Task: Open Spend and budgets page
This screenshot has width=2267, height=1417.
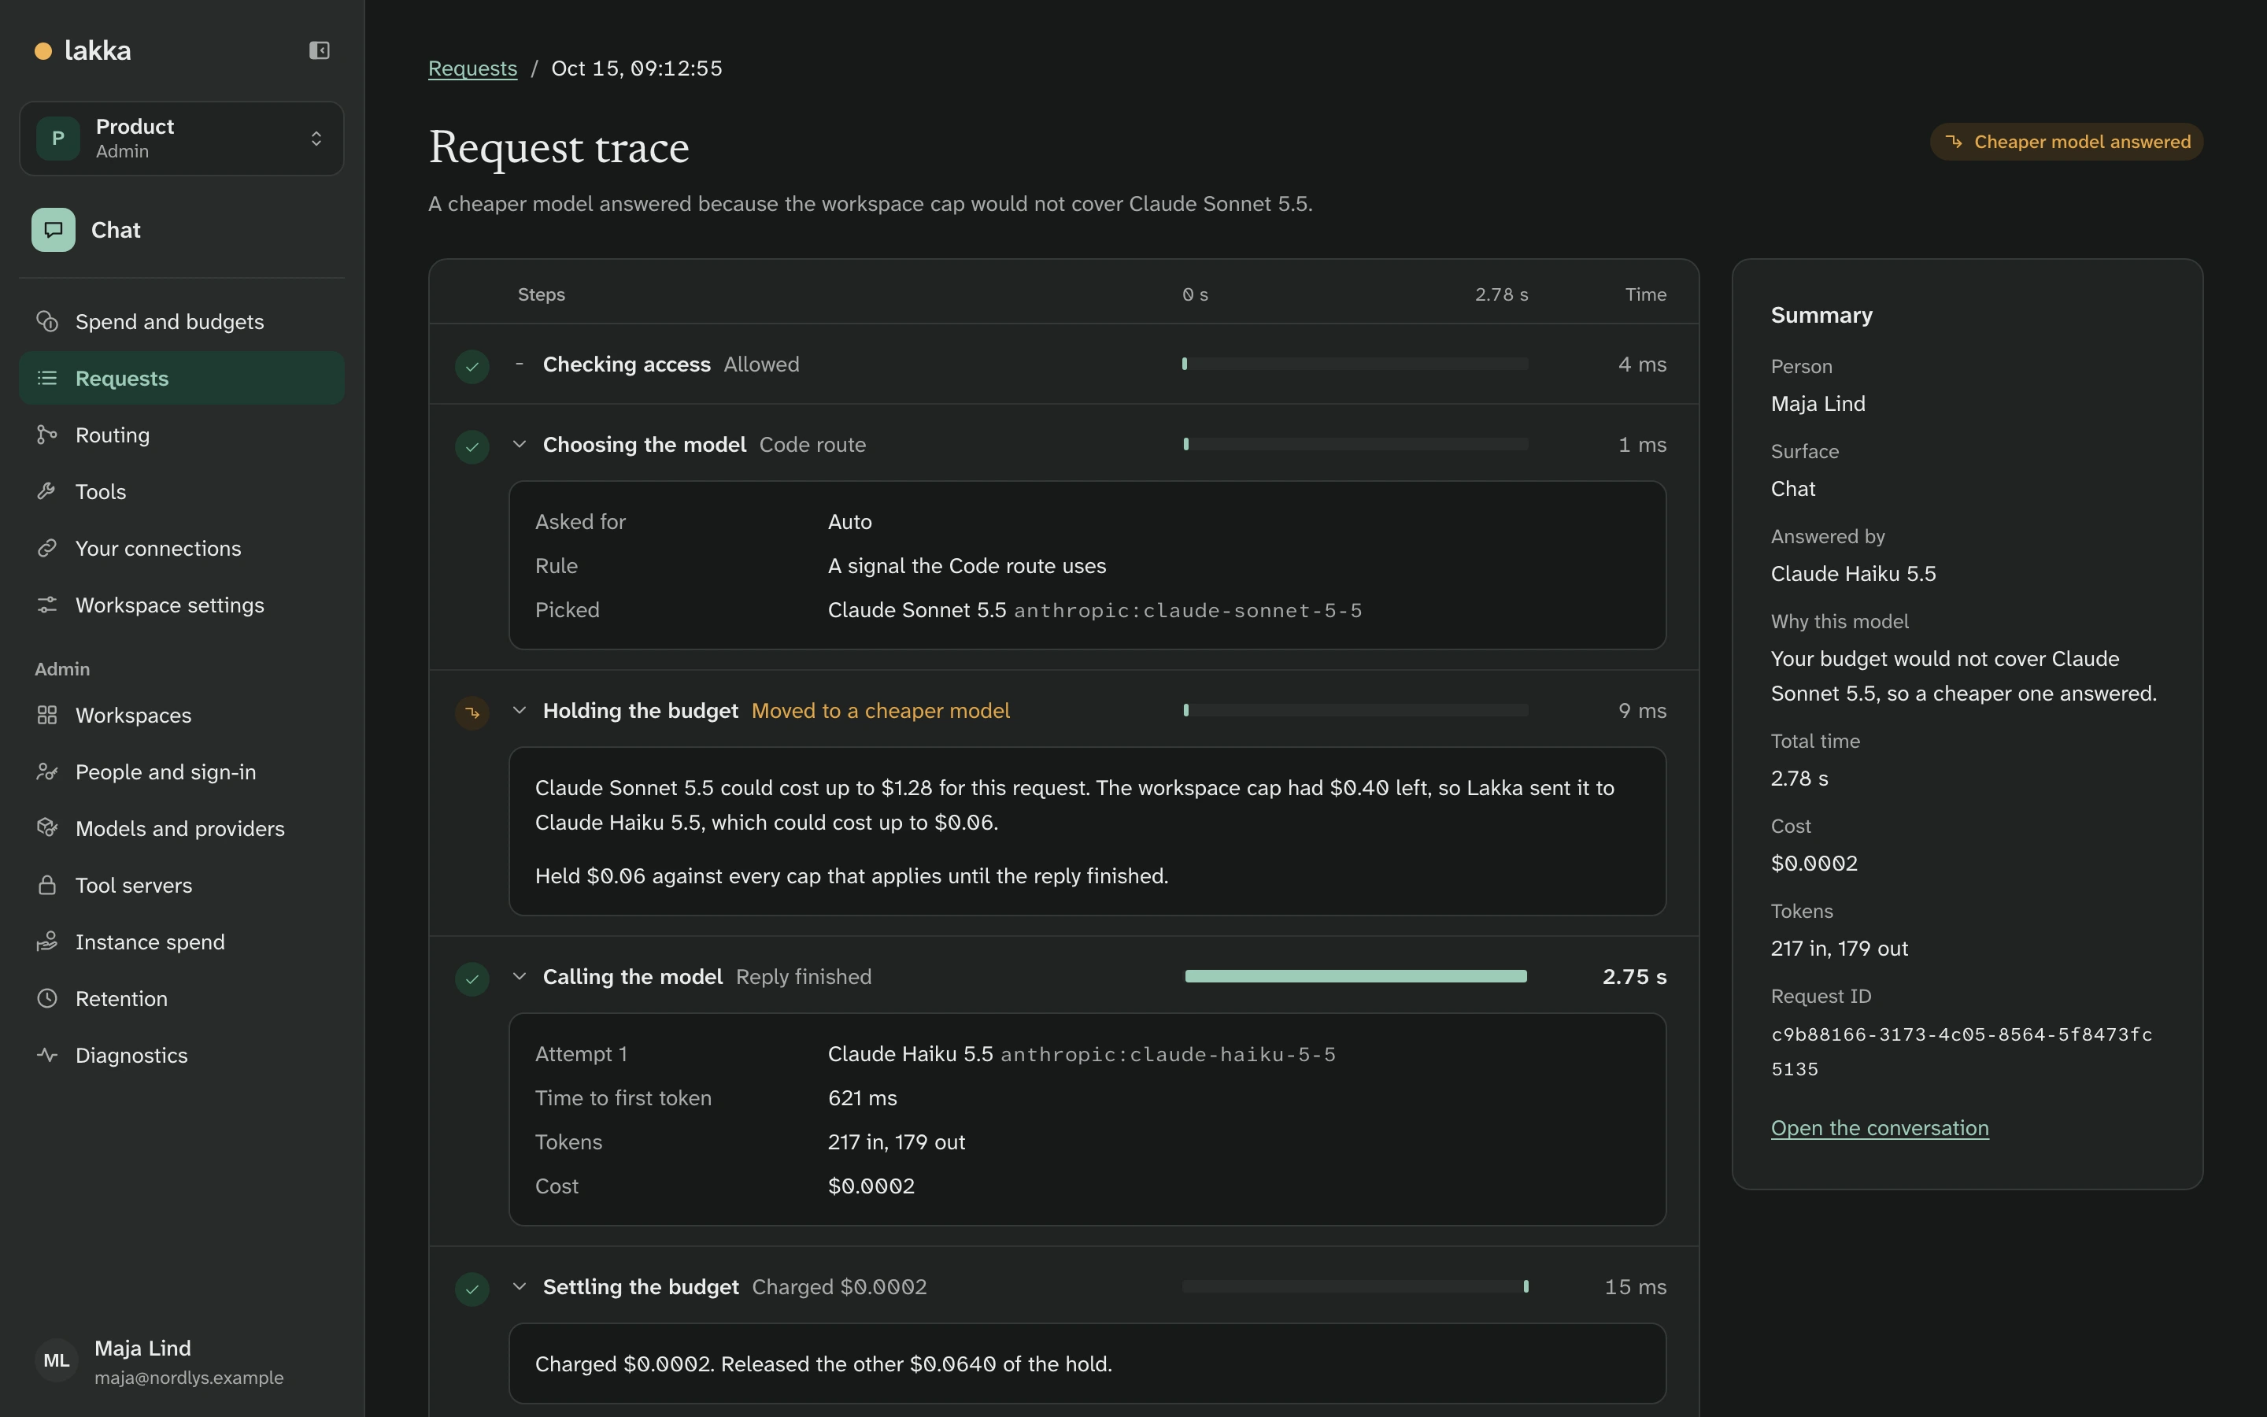Action: (182, 321)
